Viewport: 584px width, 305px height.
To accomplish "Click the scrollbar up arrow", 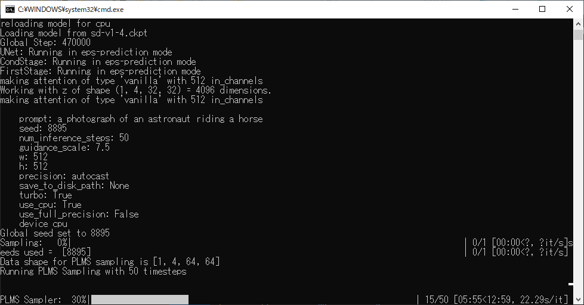I will click(x=579, y=24).
